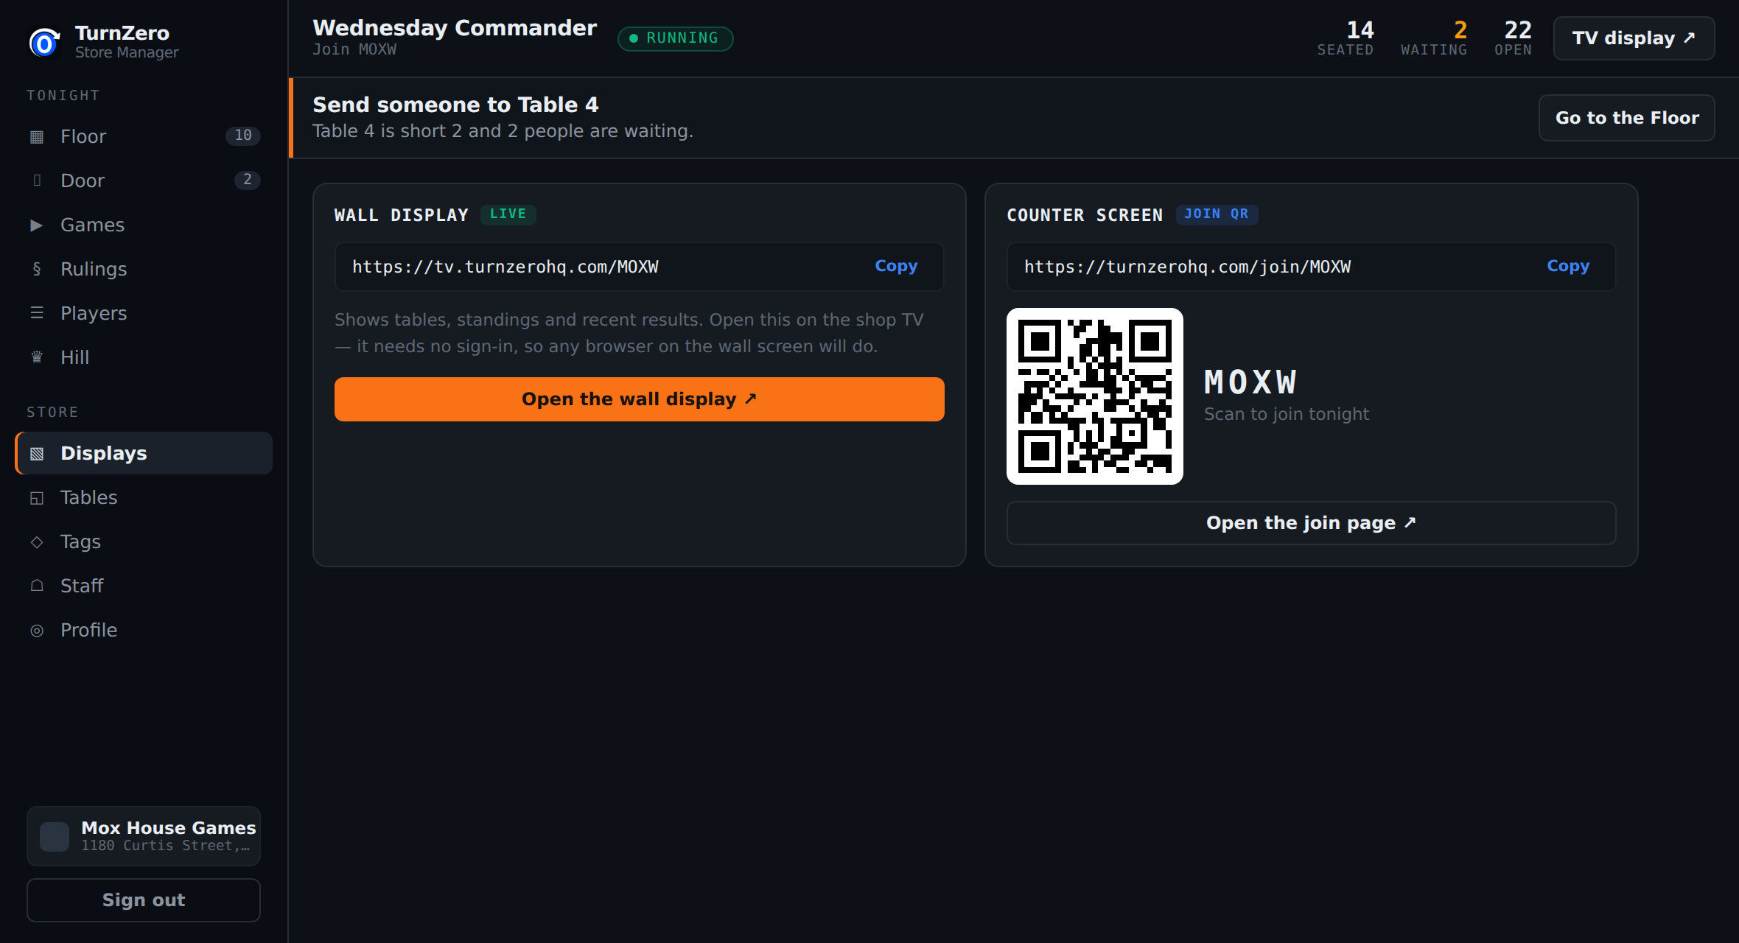Viewport: 1739px width, 943px height.
Task: Click Open the wall display button
Action: coord(639,399)
